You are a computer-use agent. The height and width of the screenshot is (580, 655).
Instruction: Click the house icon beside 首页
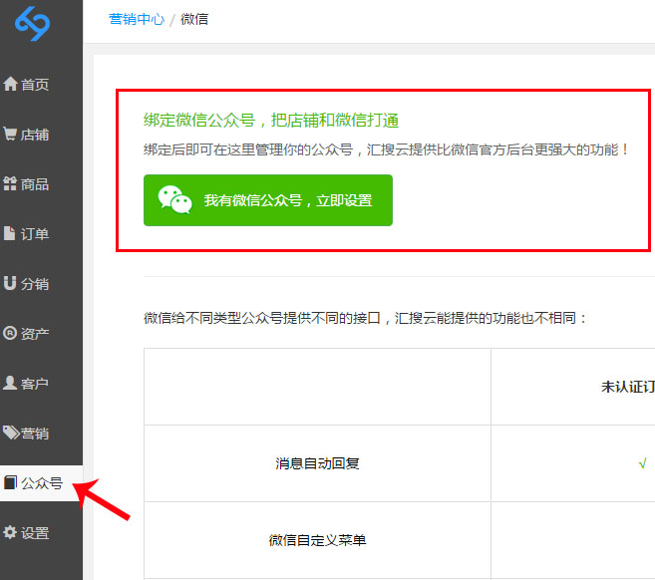point(11,85)
